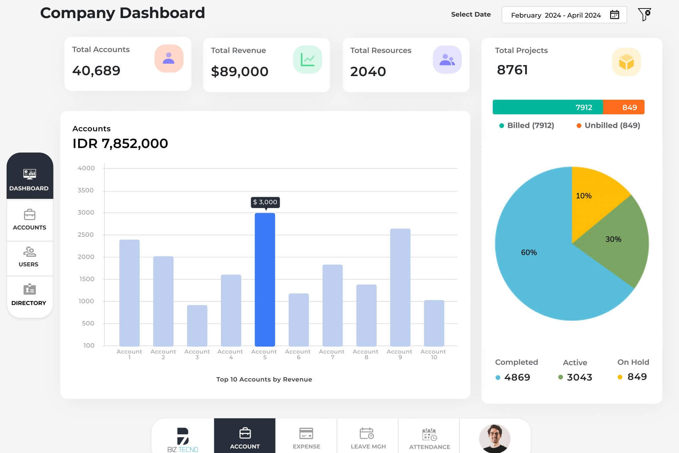
Task: Click the highlighted Account 5 bar
Action: click(265, 280)
